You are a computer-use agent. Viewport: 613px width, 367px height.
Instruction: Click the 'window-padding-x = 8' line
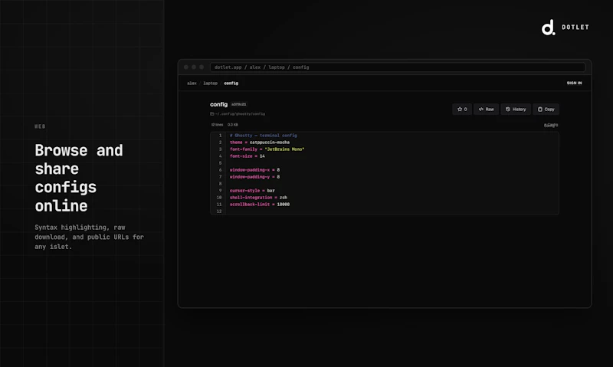pyautogui.click(x=254, y=170)
